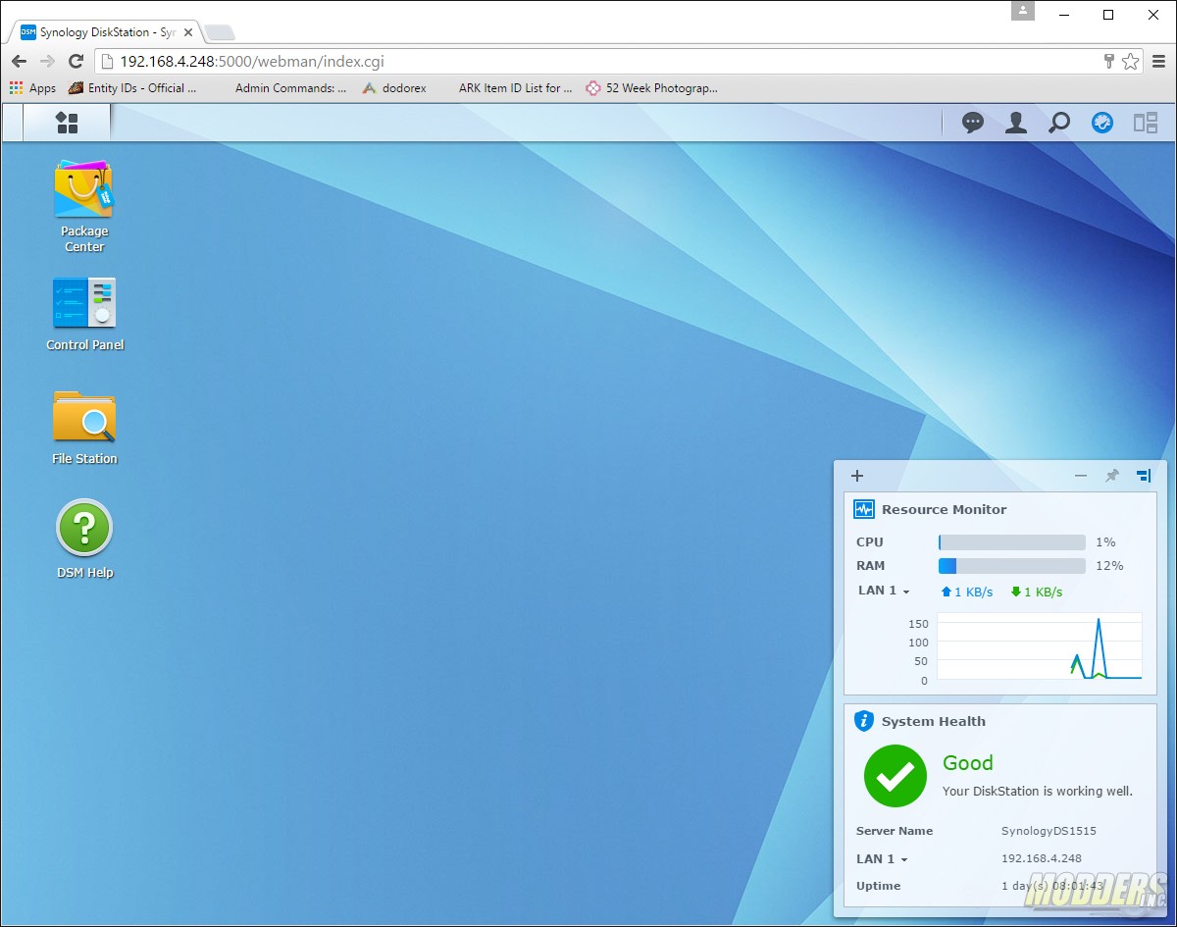Click the saved password key icon
1177x927 pixels.
pyautogui.click(x=1109, y=61)
